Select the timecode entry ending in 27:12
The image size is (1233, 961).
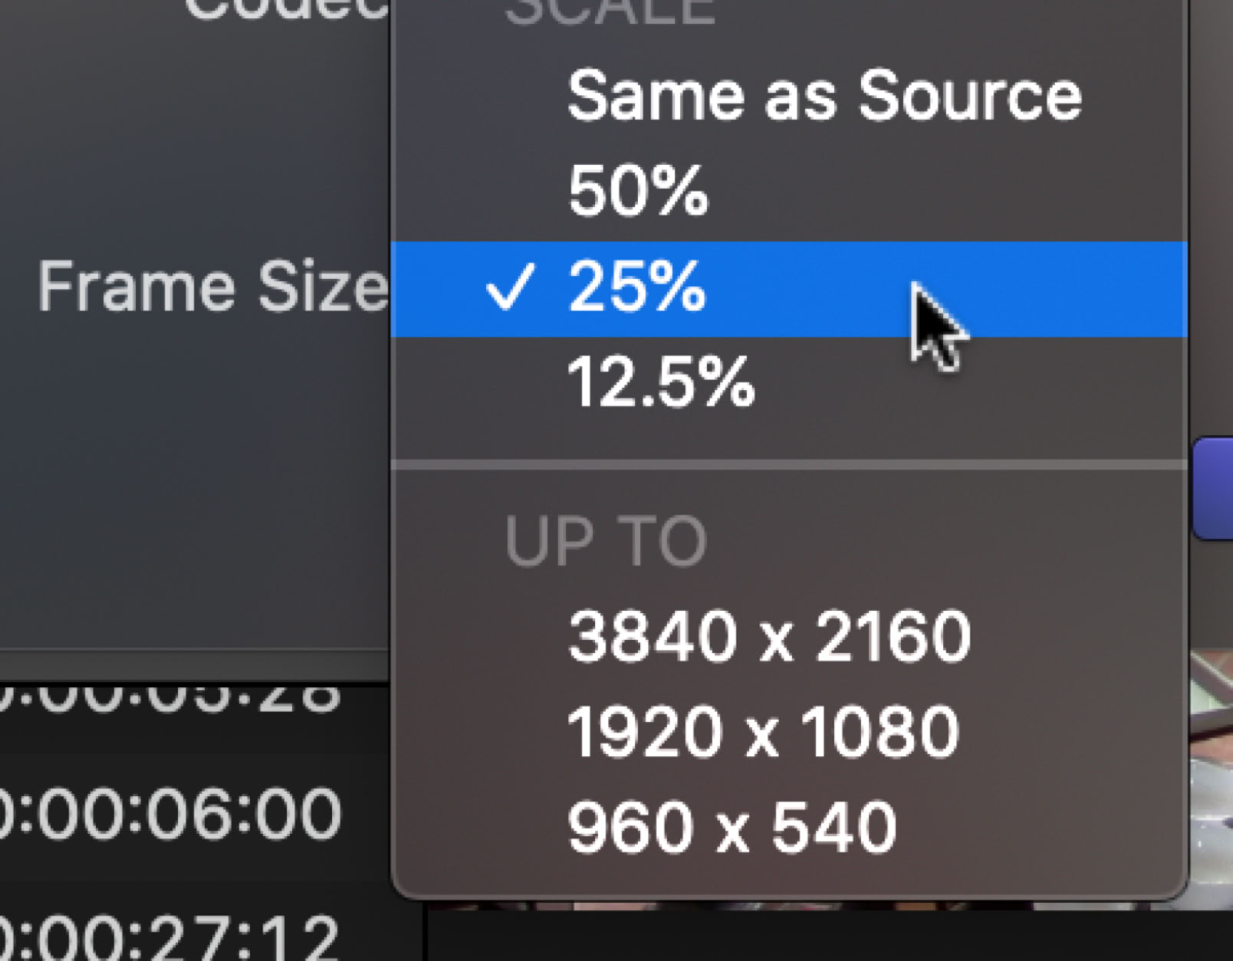170,938
